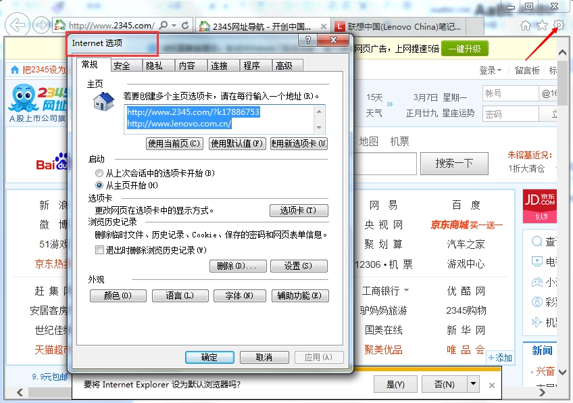Open the 颜色(O) appearance button

point(118,295)
